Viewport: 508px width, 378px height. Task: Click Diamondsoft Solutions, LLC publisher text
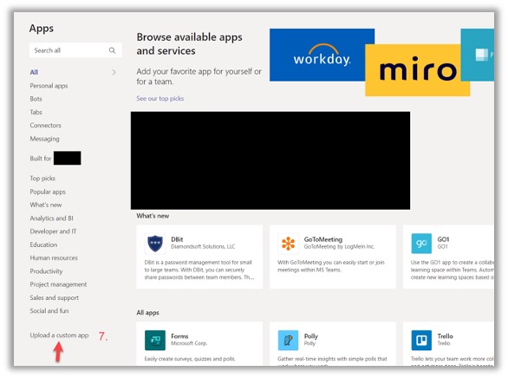pos(203,246)
